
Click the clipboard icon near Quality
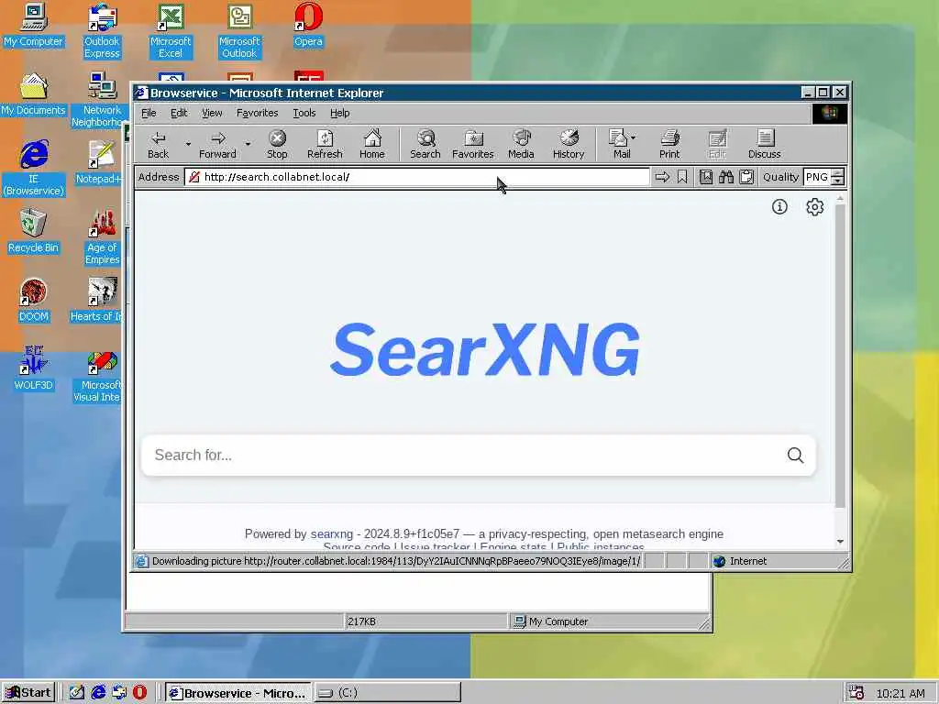point(746,177)
